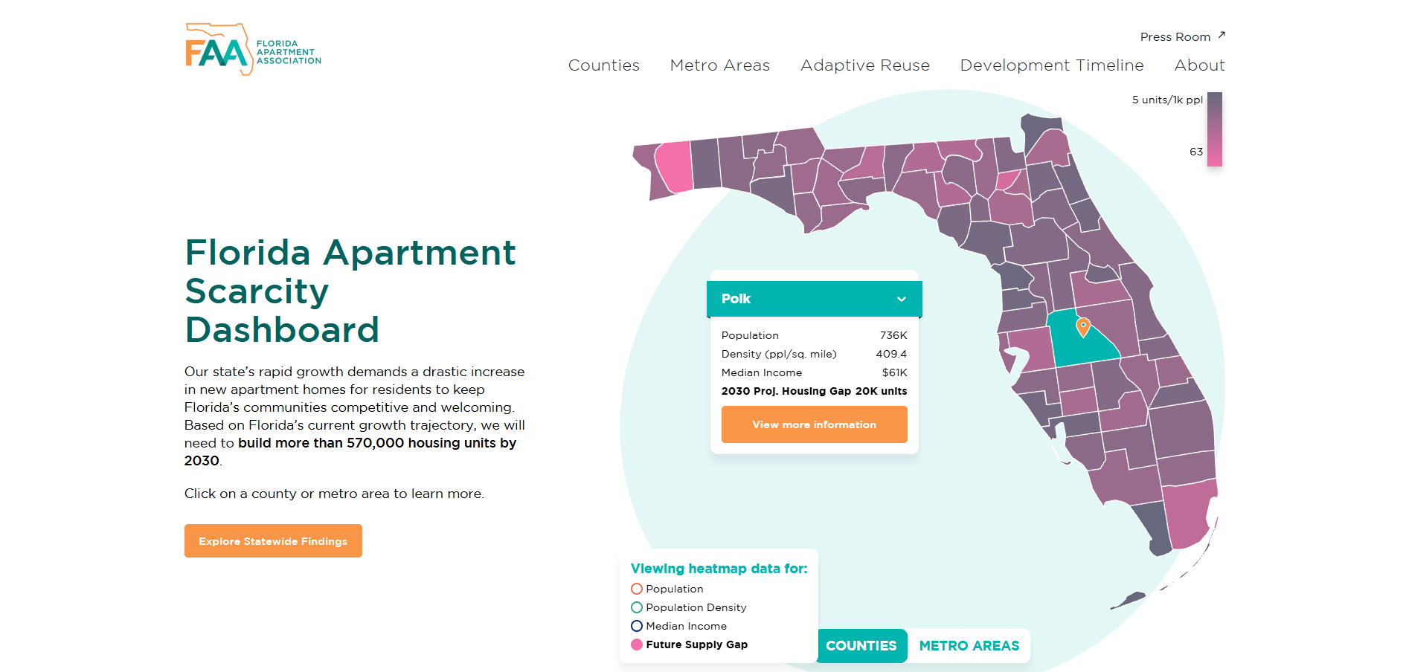Click the Press Room external arrow icon
The height and width of the screenshot is (672, 1406).
point(1221,35)
